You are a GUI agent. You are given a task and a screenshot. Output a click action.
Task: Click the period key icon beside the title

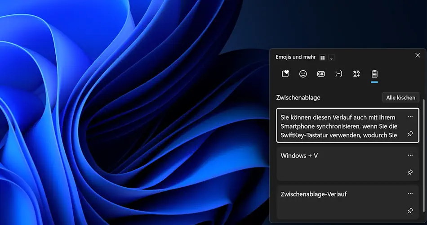pos(332,58)
